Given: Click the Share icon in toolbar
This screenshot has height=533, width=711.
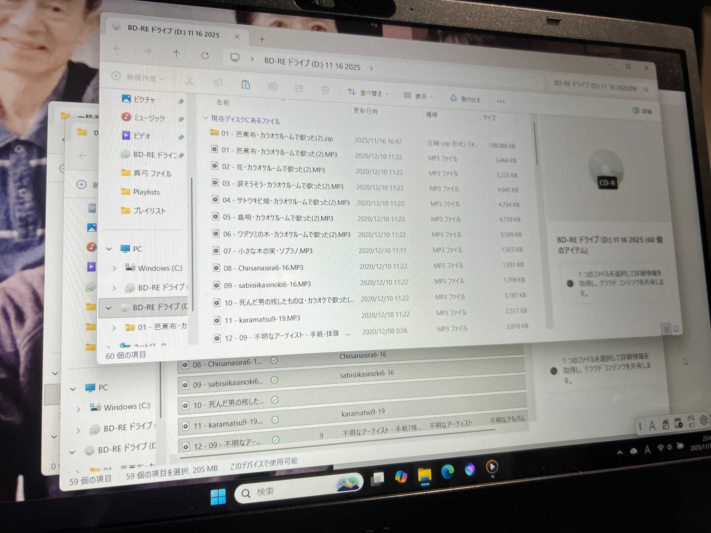Looking at the screenshot, I should 299,88.
